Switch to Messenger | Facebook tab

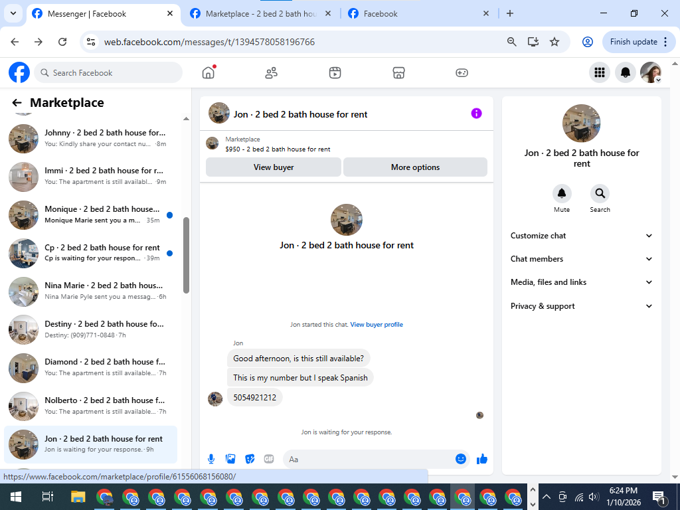click(104, 14)
